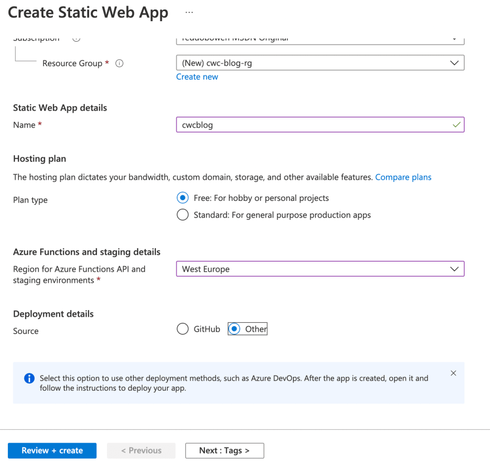490x467 pixels.
Task: Click the Region for Azure Functions API label
Action: coord(79,274)
